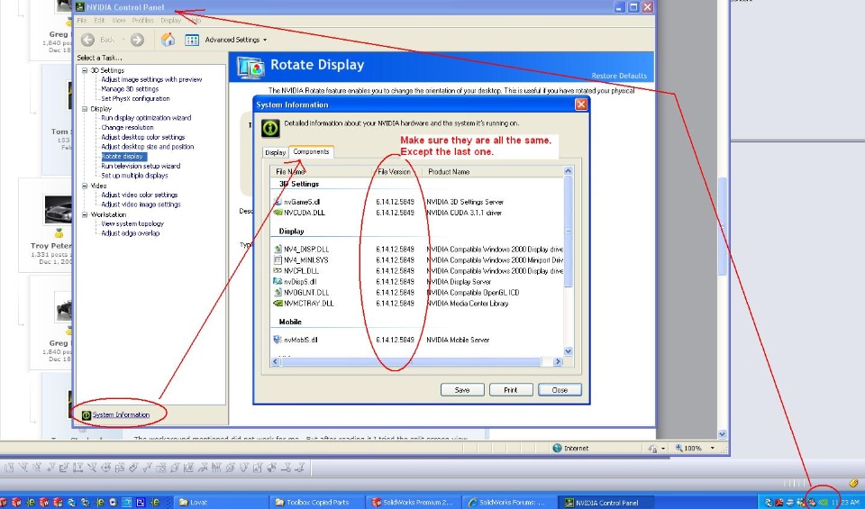Click the NV4_MINI.SYS file icon
The width and height of the screenshot is (865, 509).
click(278, 259)
